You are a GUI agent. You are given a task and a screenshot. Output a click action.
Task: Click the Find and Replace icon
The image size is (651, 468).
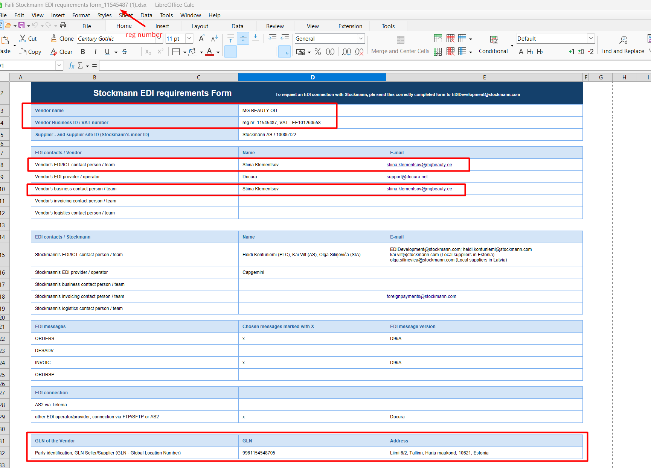623,40
